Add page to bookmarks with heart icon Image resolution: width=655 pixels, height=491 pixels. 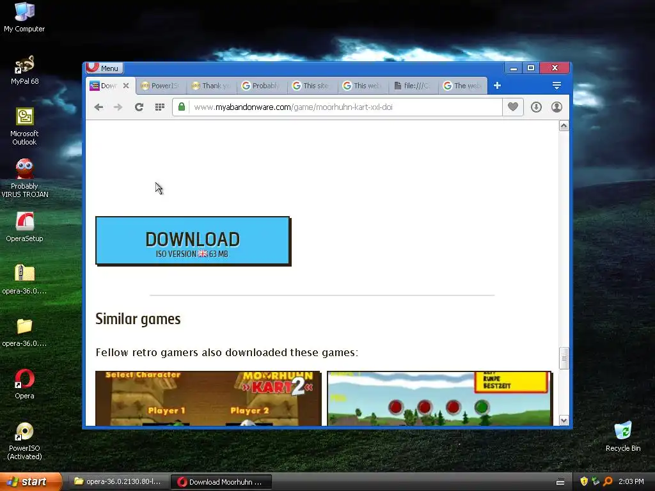(x=513, y=107)
